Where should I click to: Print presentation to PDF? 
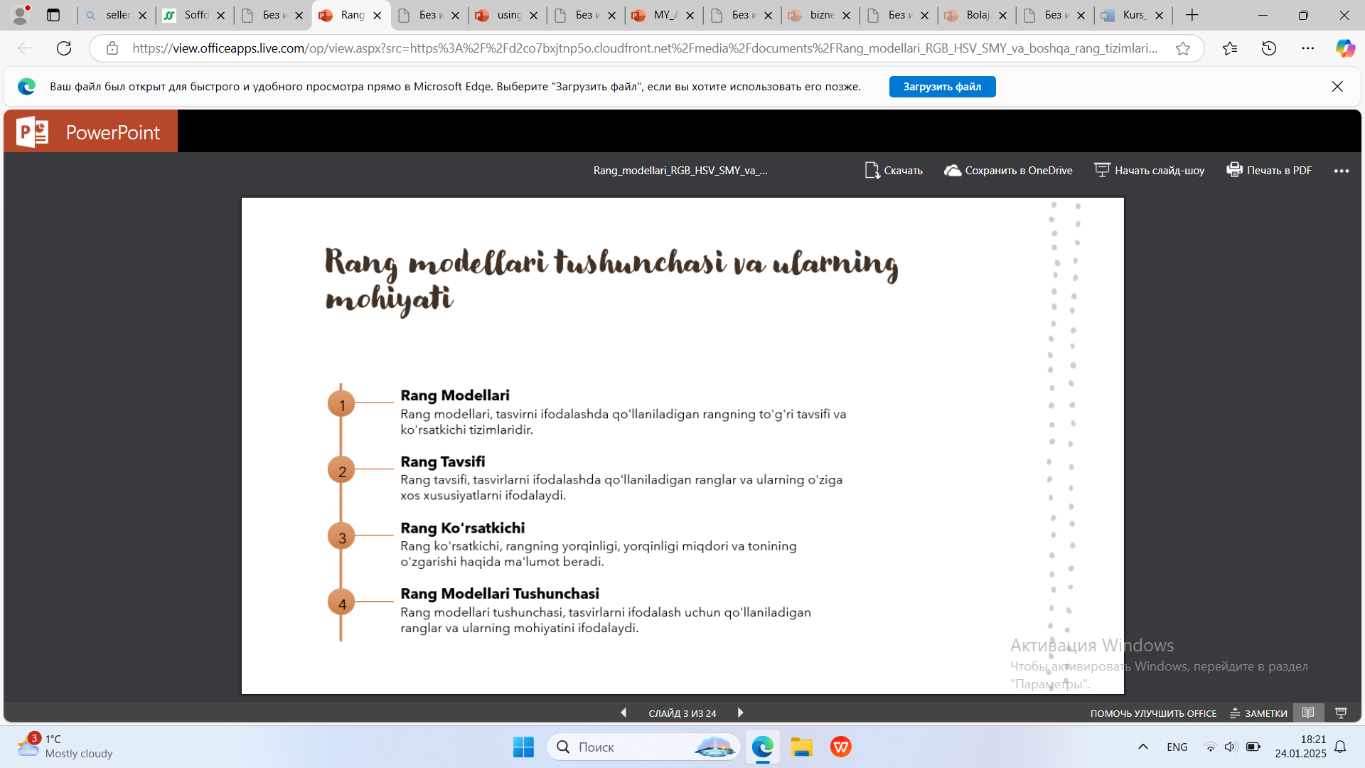1269,171
